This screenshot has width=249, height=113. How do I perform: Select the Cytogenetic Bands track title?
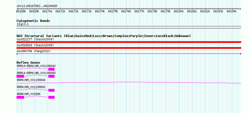click(x=33, y=21)
